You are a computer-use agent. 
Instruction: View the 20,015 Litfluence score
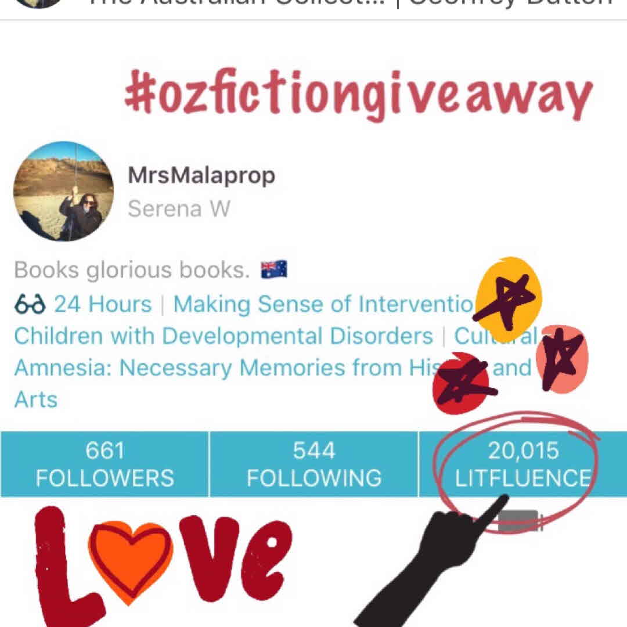(523, 464)
